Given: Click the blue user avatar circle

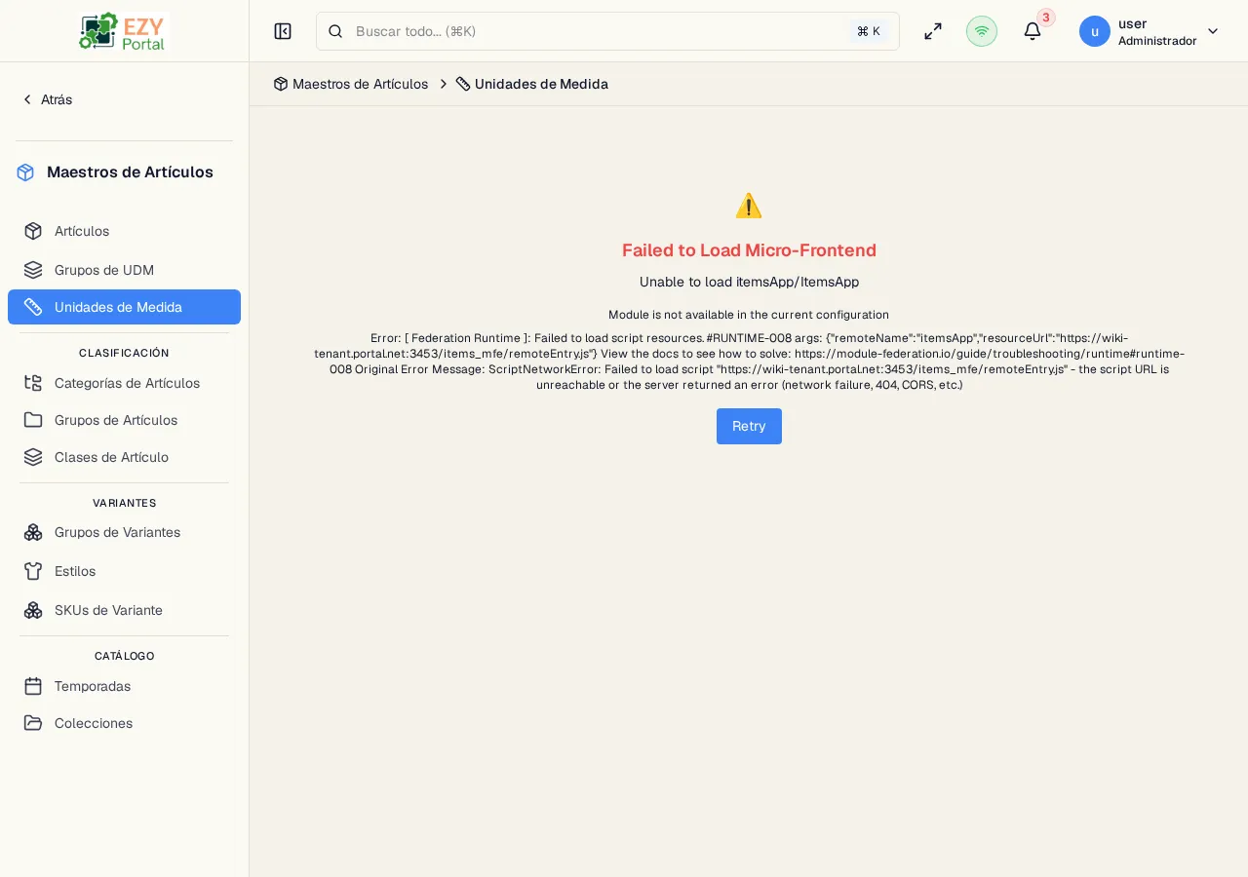Looking at the screenshot, I should (x=1095, y=31).
